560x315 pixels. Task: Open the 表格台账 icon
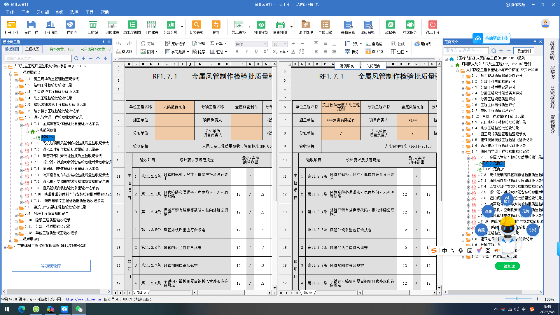pos(348,27)
